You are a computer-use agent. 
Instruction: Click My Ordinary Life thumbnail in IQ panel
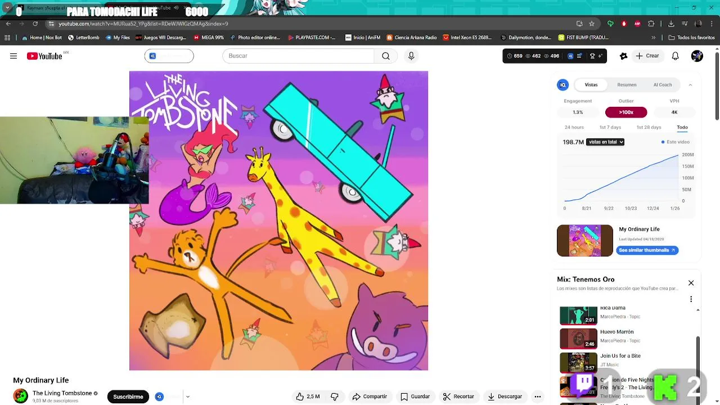point(585,241)
